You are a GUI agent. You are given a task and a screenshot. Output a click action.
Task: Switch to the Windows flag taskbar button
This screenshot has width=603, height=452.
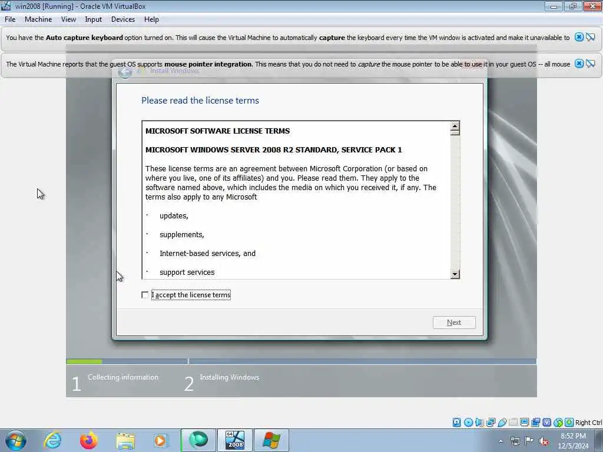coord(271,440)
